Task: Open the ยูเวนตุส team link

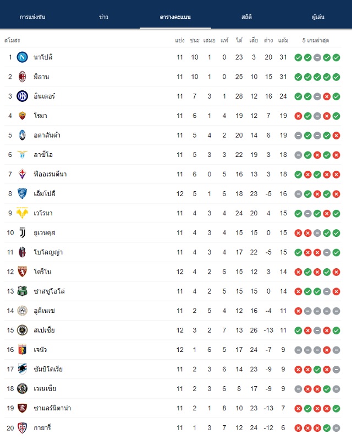Action: [x=45, y=232]
